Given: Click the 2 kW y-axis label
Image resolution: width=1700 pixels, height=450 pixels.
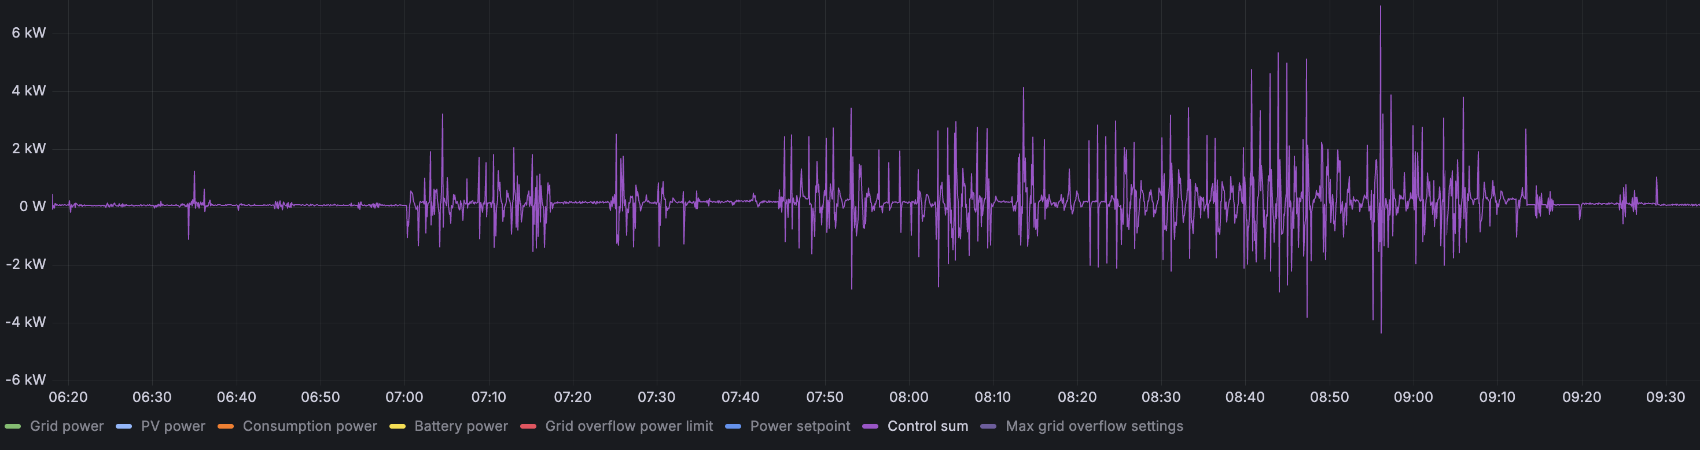Looking at the screenshot, I should pyautogui.click(x=28, y=149).
